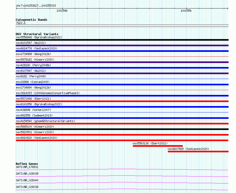Click the black bar under nsv5865100
236x193 pixels.
pos(122,129)
